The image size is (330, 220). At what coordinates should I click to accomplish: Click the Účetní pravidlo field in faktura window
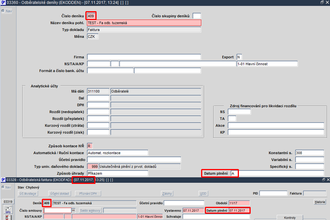click(x=184, y=203)
